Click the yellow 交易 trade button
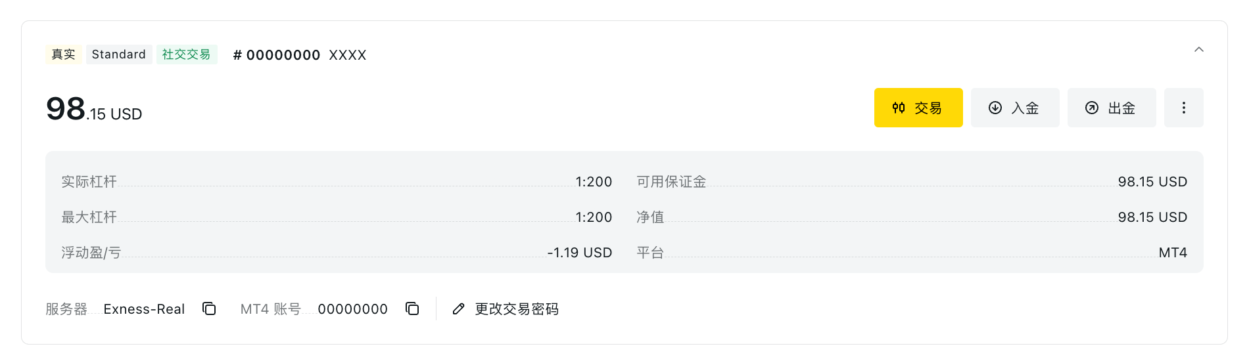 [x=918, y=108]
